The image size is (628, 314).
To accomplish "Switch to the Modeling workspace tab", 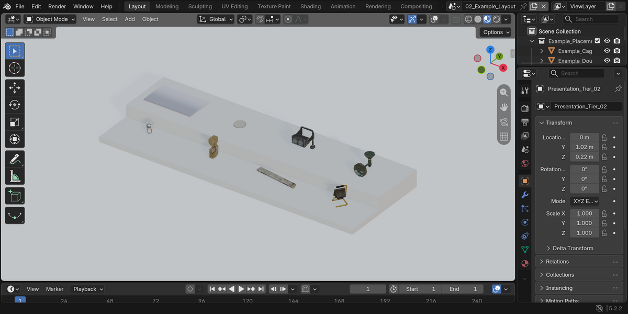I will (x=167, y=6).
